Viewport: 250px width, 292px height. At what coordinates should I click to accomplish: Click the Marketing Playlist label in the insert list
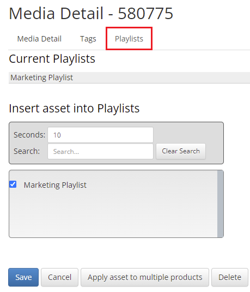[55, 185]
